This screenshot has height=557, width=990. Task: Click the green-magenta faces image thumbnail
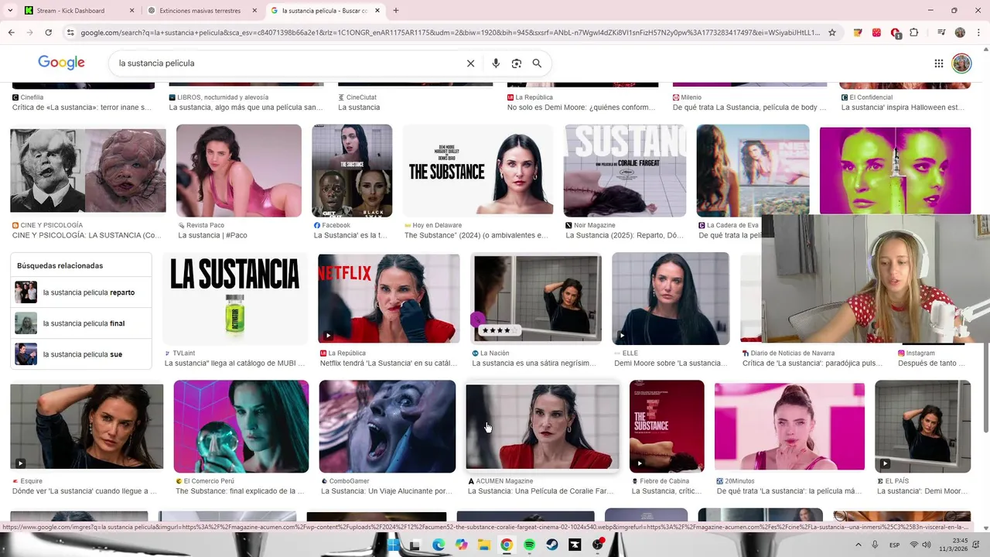(895, 171)
